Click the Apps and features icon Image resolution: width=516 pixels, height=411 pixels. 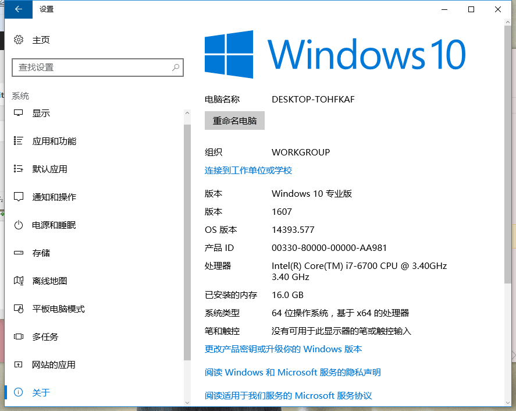coord(19,141)
